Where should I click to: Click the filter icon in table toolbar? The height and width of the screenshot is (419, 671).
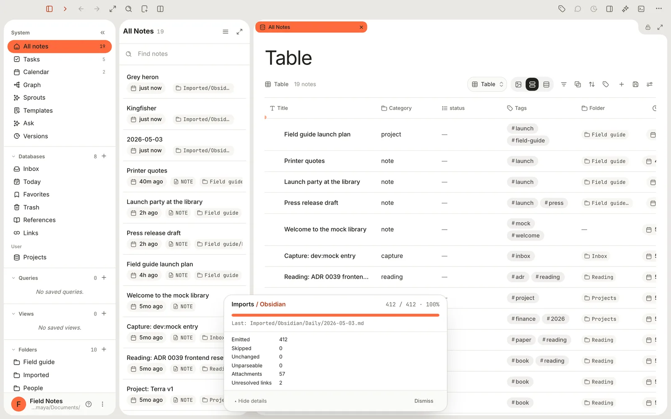click(x=564, y=84)
